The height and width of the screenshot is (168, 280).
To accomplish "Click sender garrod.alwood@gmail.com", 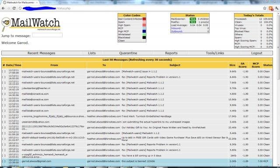I will tap(36, 161).
